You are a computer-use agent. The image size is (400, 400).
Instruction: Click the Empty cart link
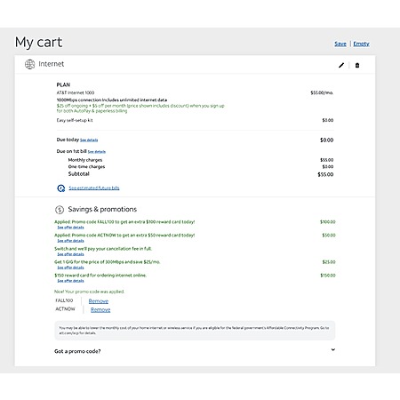(361, 44)
